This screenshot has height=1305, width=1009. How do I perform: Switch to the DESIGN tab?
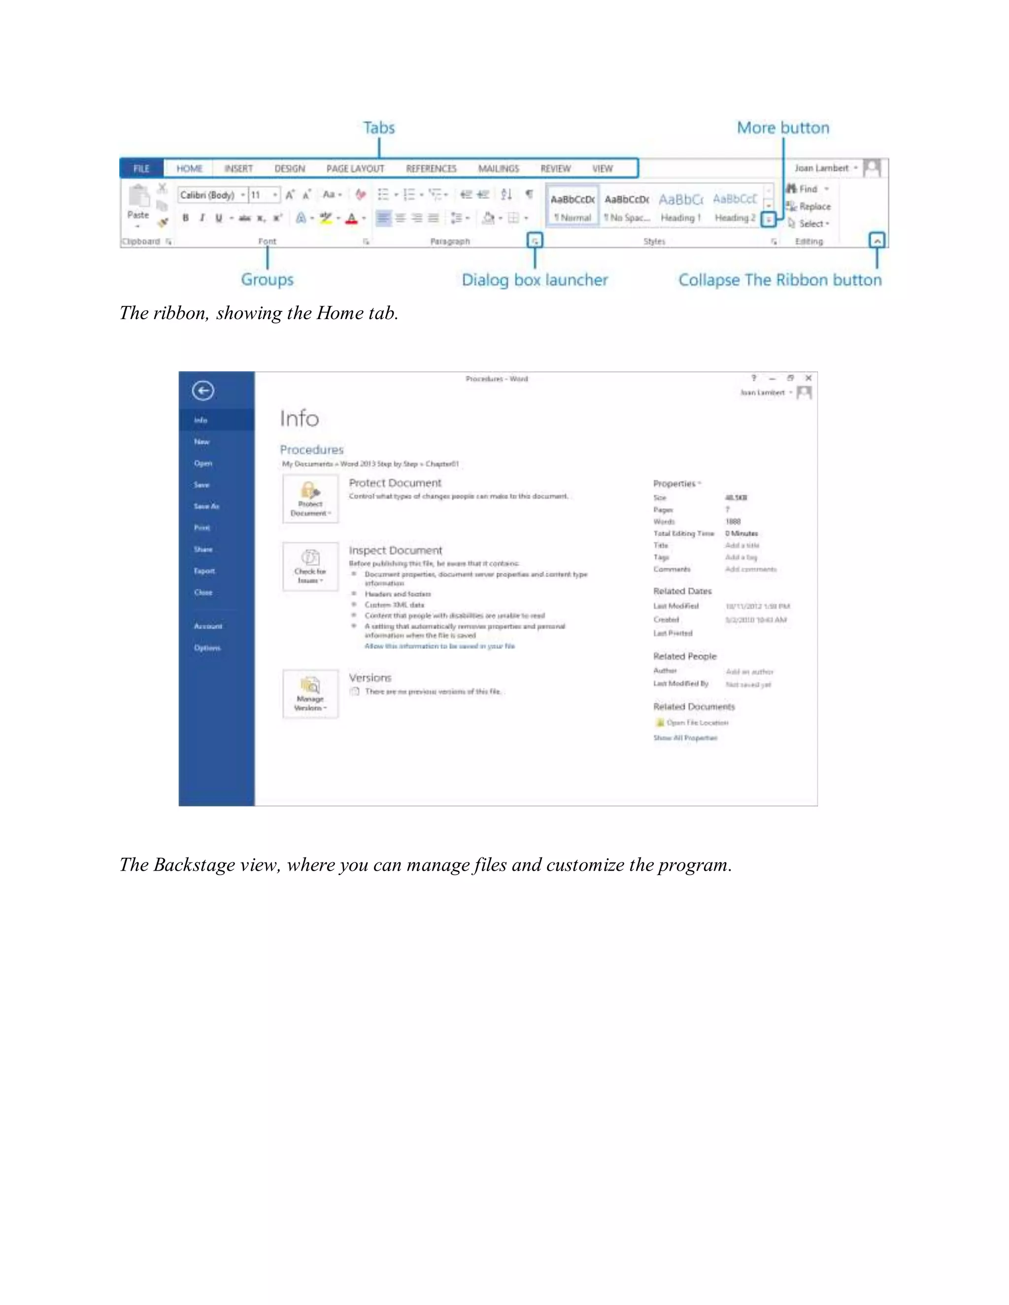coord(290,168)
